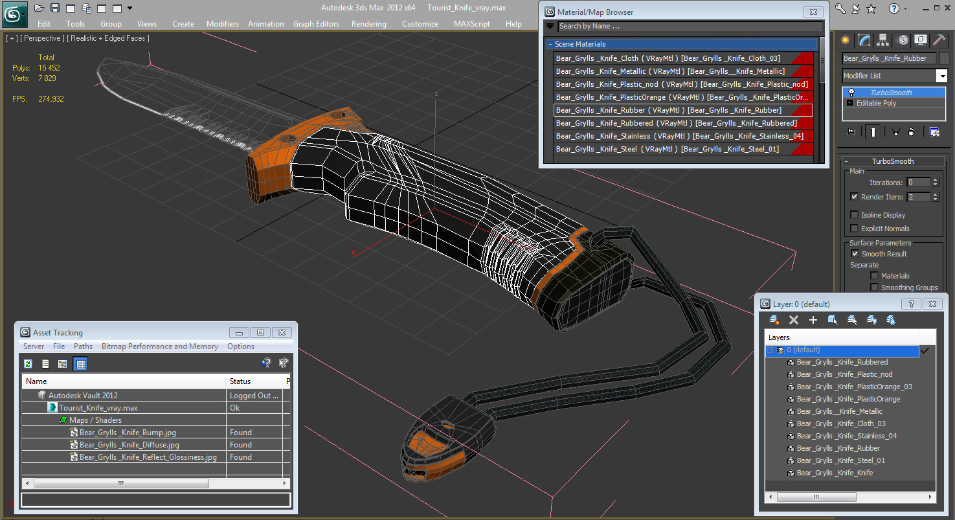Image resolution: width=955 pixels, height=520 pixels.
Task: Click the Save File toolbar icon
Action: pos(55,8)
